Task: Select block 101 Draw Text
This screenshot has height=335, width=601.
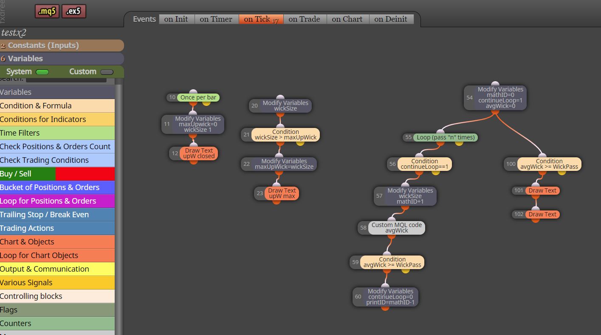Action: point(536,191)
